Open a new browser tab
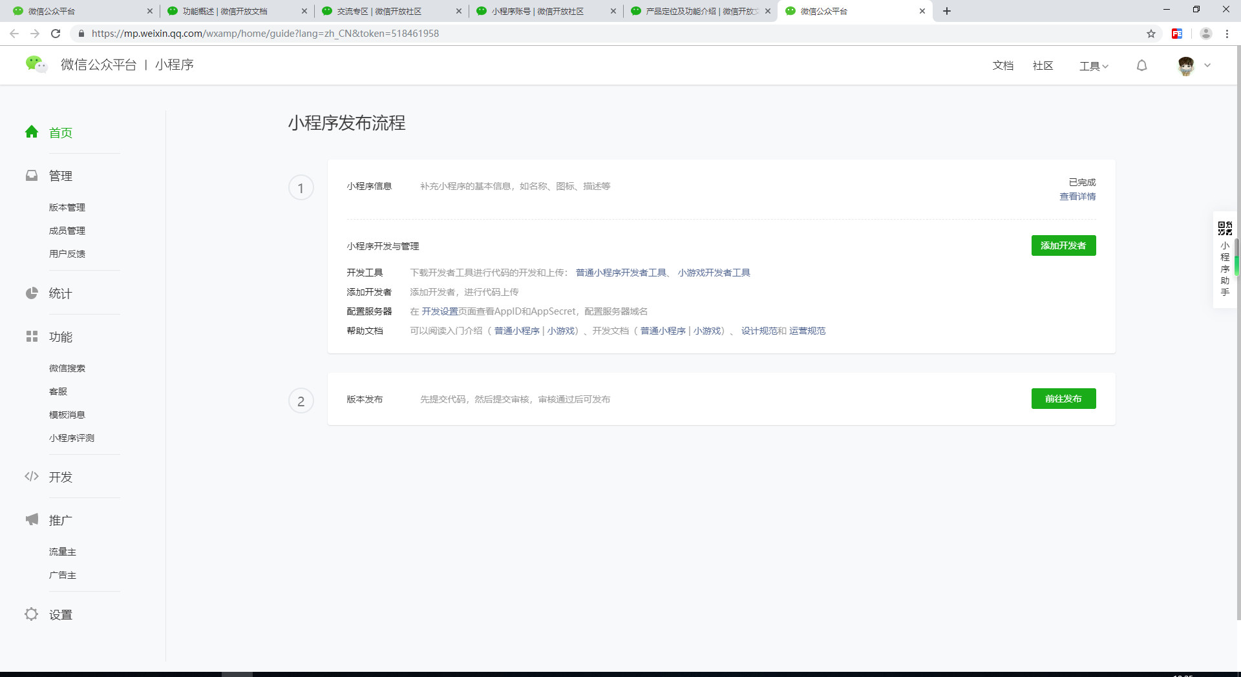 [x=947, y=11]
